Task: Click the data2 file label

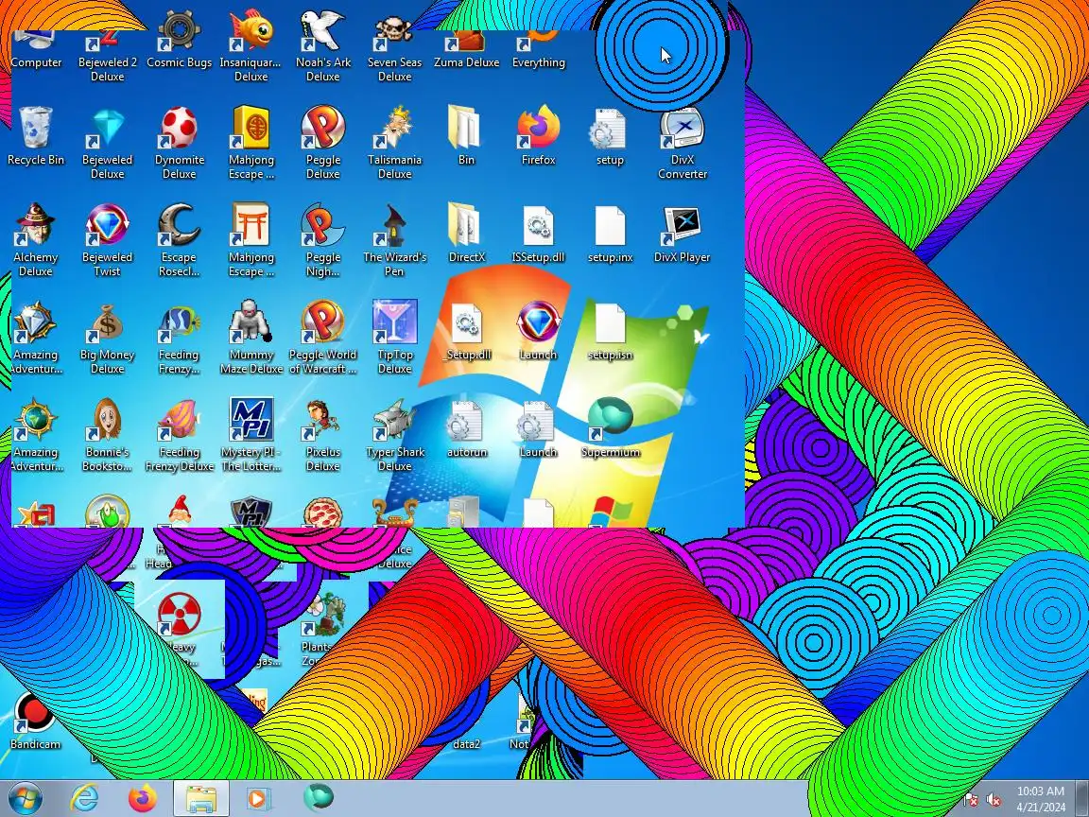Action: point(466,744)
